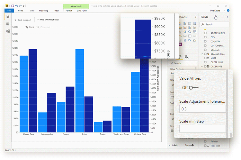Screen dimensions: 241x160
Task: Select the line and clustered column chart visualization
Action: coord(190,28)
